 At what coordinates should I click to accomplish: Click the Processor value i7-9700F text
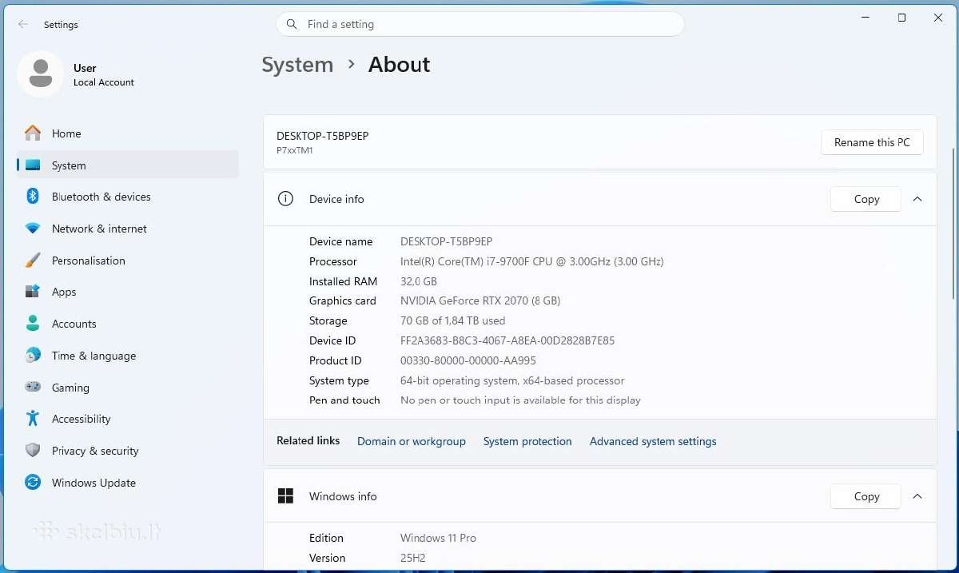(532, 261)
